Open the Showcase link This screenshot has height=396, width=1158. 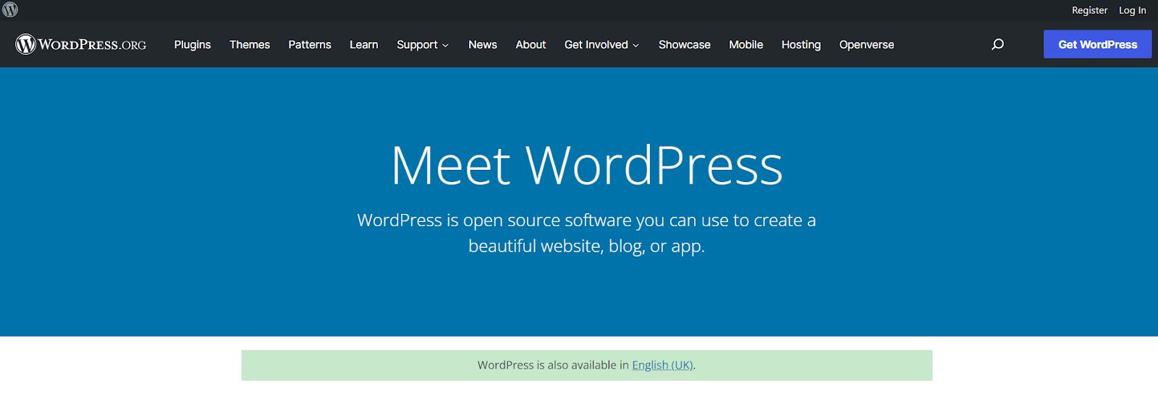(x=685, y=44)
